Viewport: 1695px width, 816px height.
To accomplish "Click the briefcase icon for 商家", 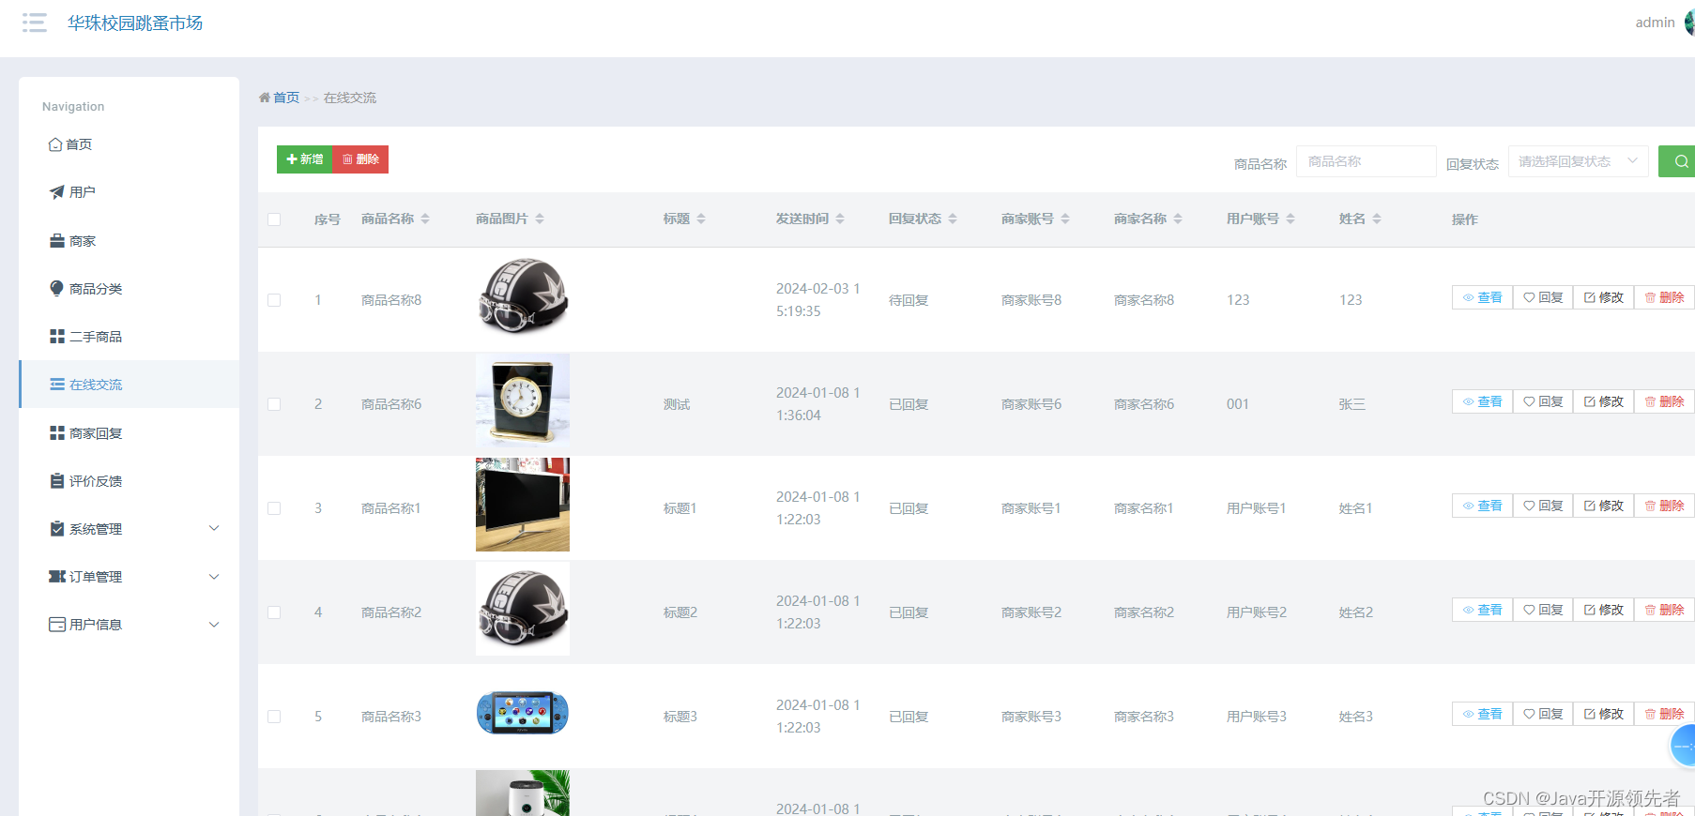I will pos(57,241).
